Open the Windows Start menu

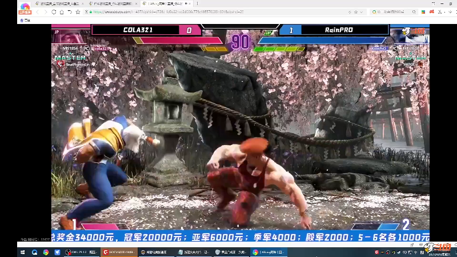(x=22, y=252)
